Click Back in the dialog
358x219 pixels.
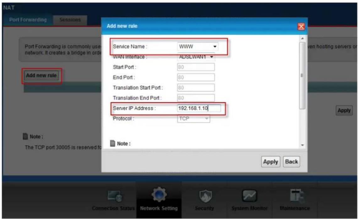(x=291, y=162)
